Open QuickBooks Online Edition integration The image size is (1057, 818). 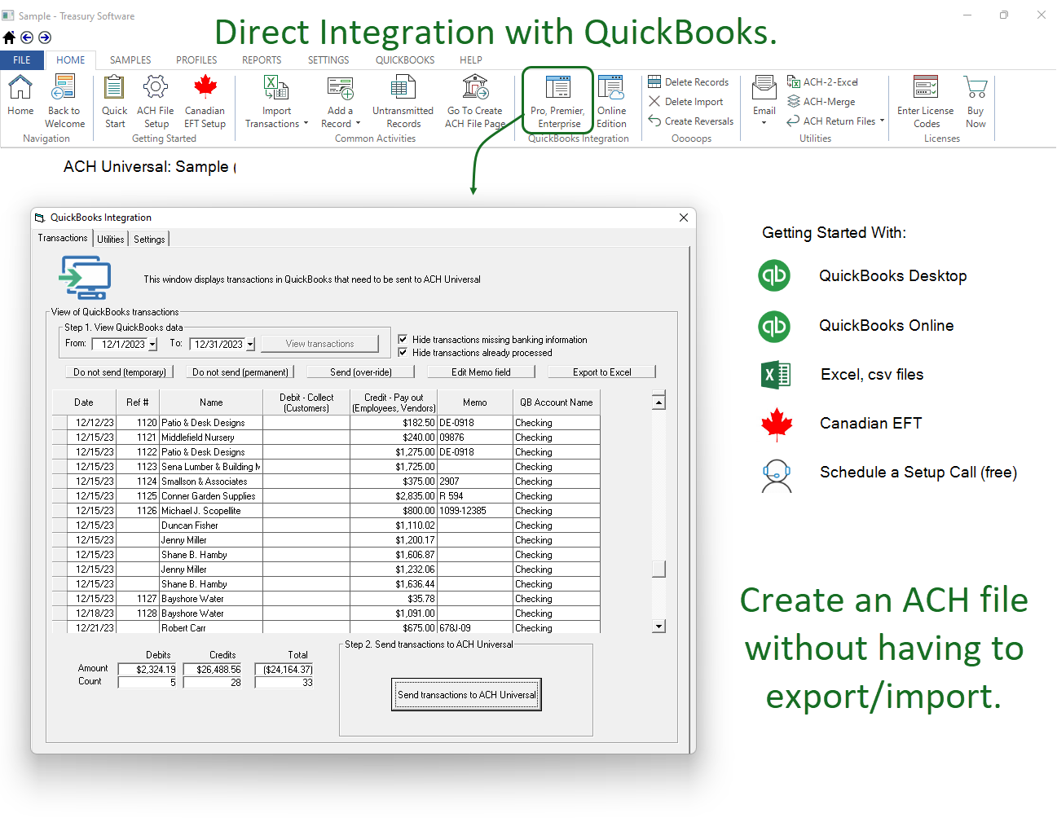(611, 101)
